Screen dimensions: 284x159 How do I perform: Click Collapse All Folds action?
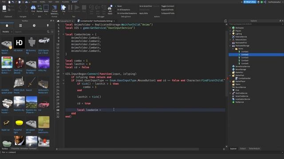pyautogui.click(x=168, y=13)
